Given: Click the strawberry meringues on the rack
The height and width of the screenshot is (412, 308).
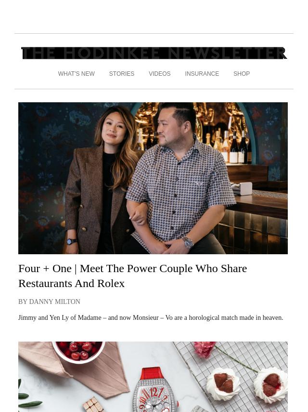Looking at the screenshot, I should [x=247, y=385].
